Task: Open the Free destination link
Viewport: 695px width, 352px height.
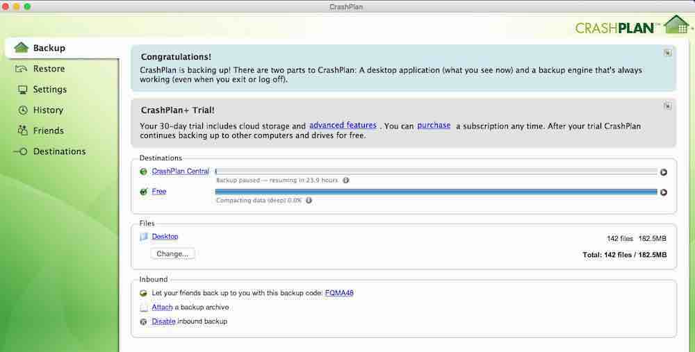Action: [x=159, y=192]
